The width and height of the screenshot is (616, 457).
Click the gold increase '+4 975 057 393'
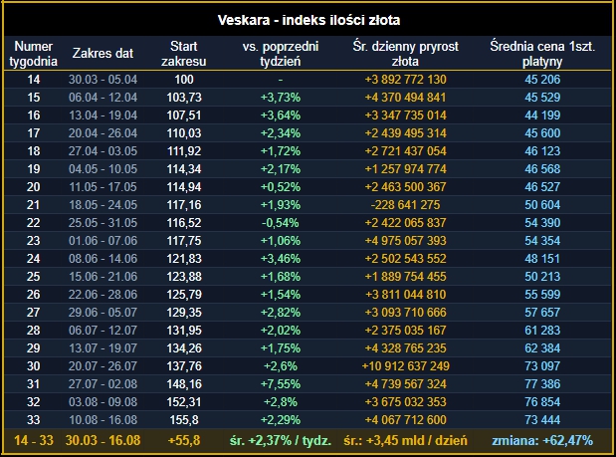(405, 241)
